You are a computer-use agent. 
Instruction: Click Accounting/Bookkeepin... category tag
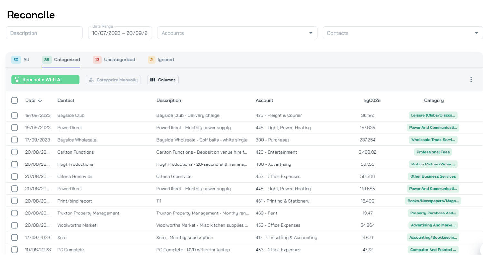[x=433, y=237]
